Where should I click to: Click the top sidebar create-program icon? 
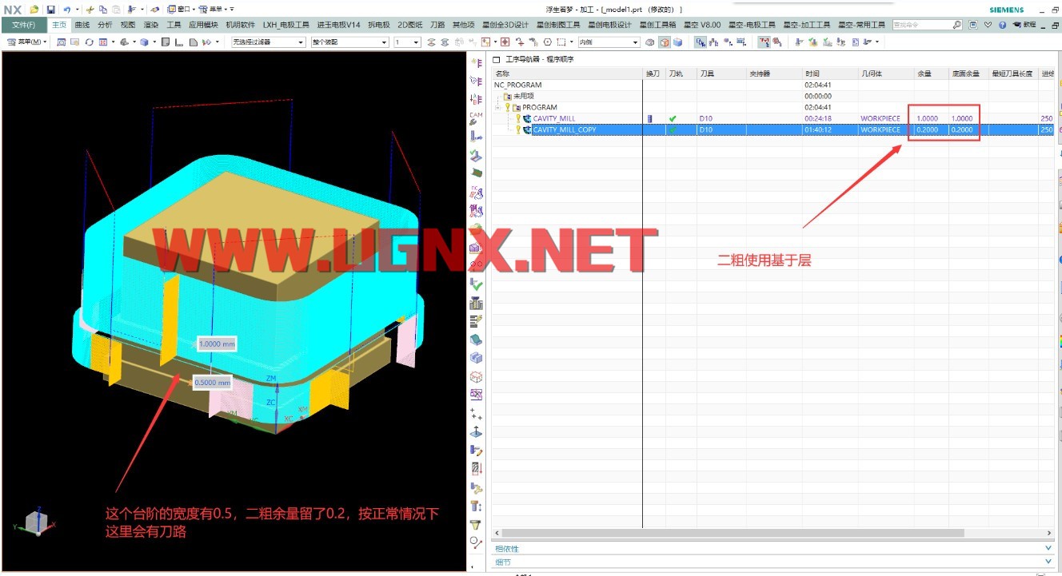click(x=477, y=62)
